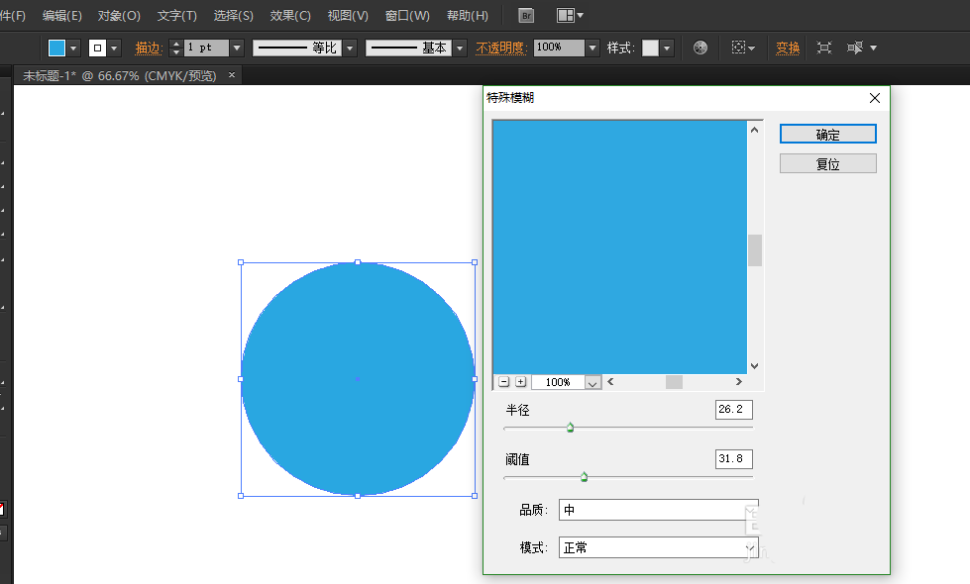Expand the stroke weight dropdown

tap(237, 48)
